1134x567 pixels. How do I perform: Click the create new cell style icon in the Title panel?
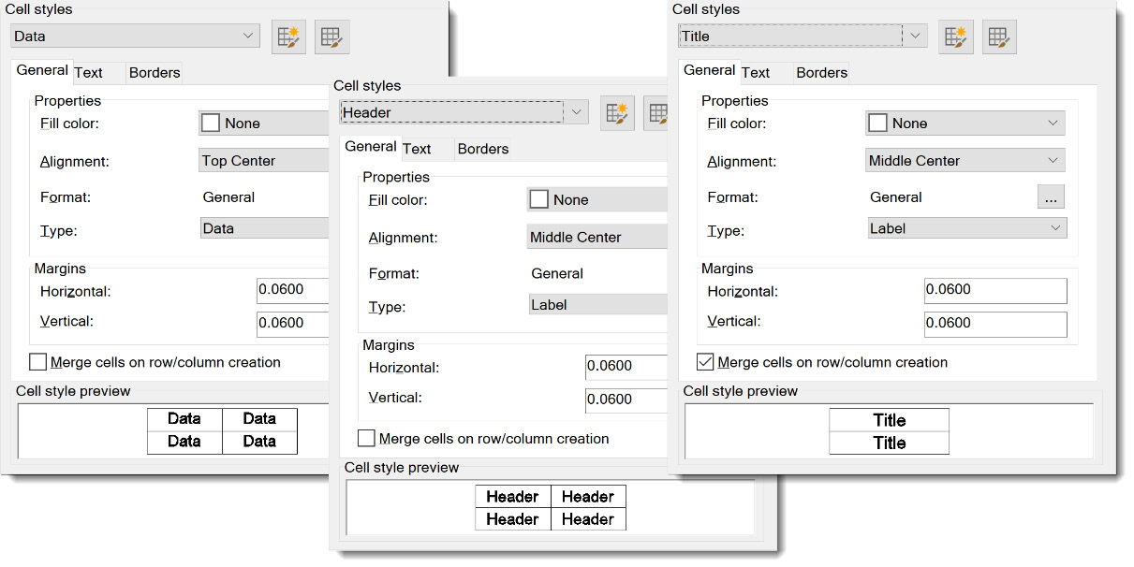[956, 36]
